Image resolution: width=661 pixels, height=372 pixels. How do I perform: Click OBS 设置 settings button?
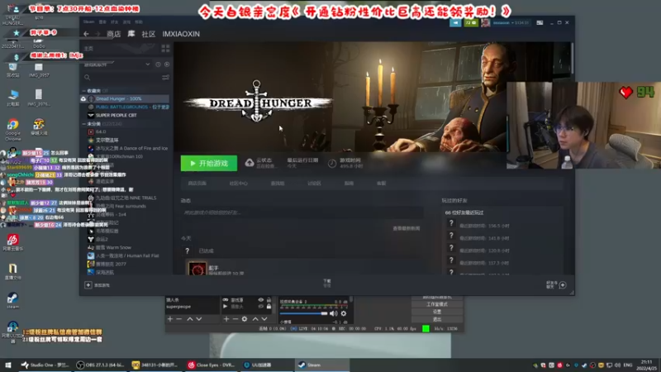[437, 312]
